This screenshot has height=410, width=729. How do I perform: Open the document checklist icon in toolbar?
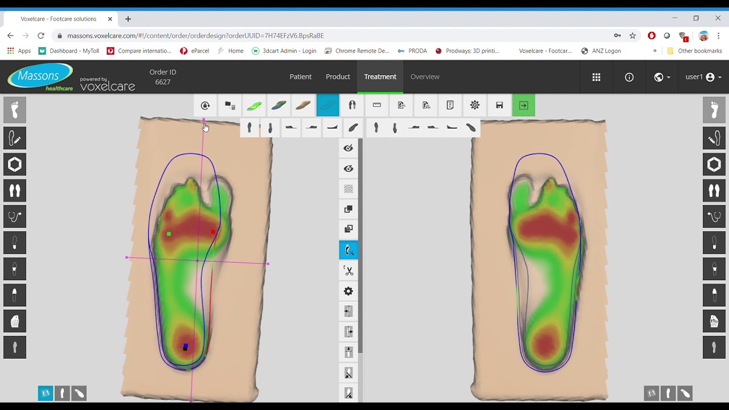(x=450, y=105)
